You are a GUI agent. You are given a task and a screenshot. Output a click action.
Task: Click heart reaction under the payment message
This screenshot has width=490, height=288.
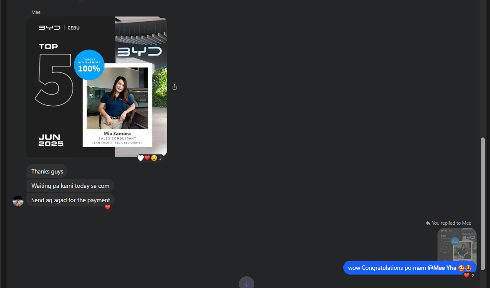[x=108, y=207]
